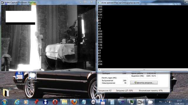Click the console line reading 203
The height and width of the screenshot is (105, 188).
100,7
